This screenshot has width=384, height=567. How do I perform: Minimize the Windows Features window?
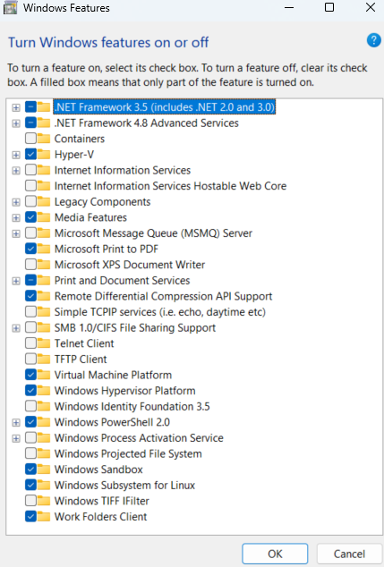pos(289,7)
